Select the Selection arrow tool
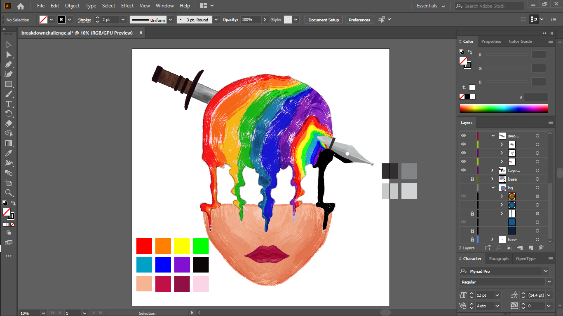 [x=9, y=44]
